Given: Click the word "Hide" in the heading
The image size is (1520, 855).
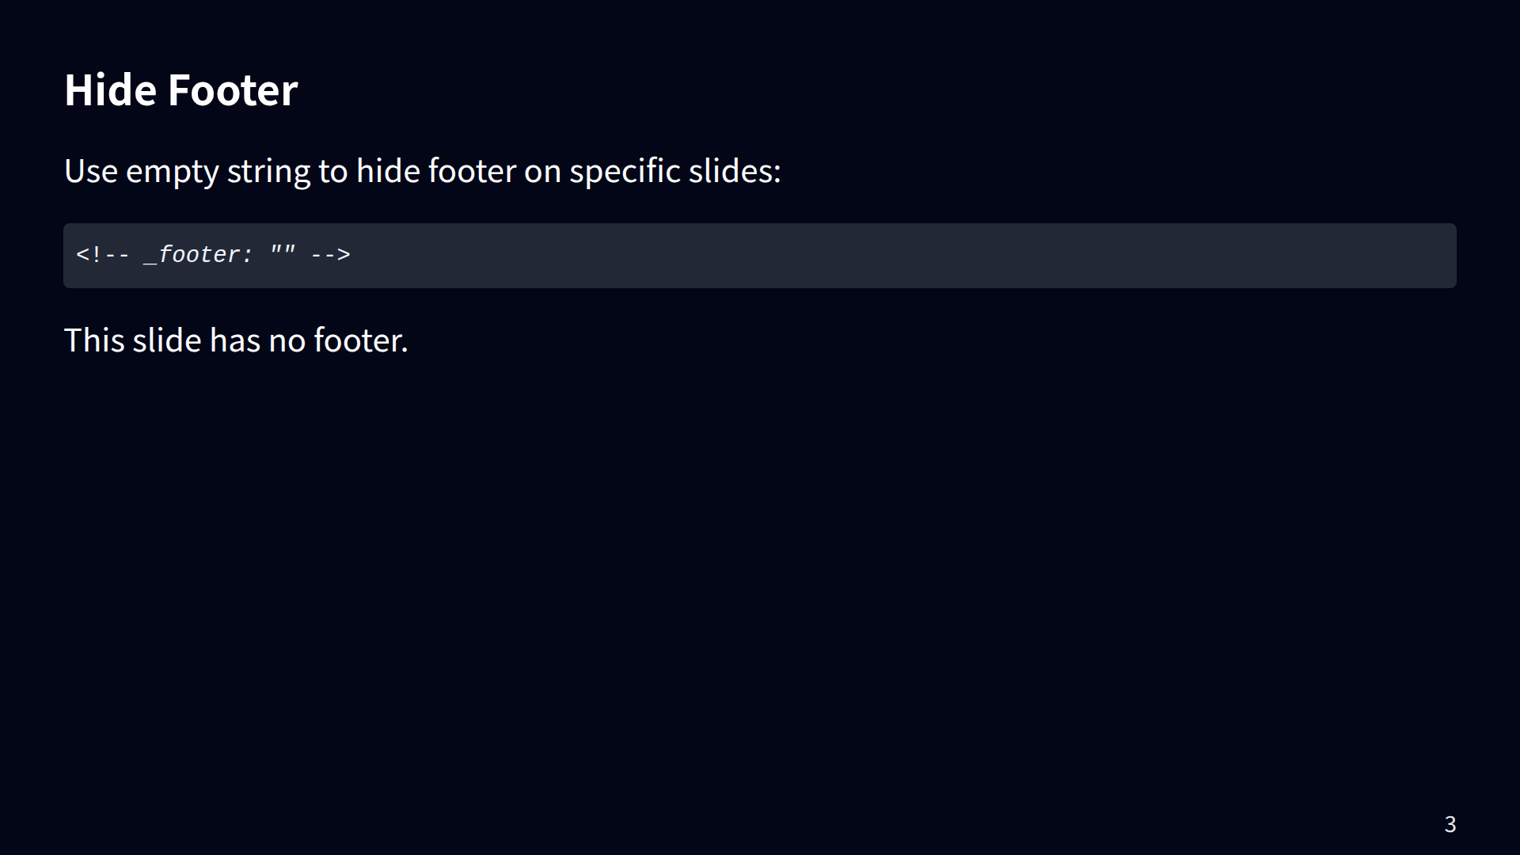Looking at the screenshot, I should coord(110,89).
